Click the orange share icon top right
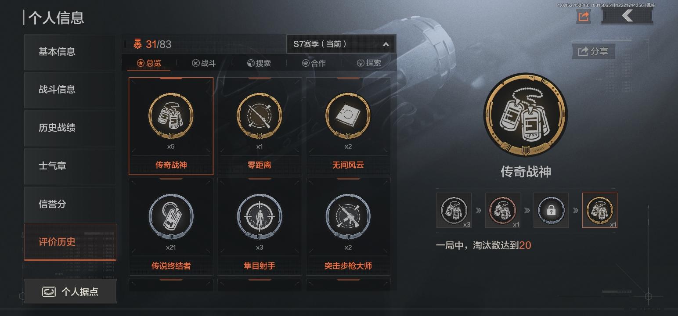The image size is (678, 316). pos(584,17)
